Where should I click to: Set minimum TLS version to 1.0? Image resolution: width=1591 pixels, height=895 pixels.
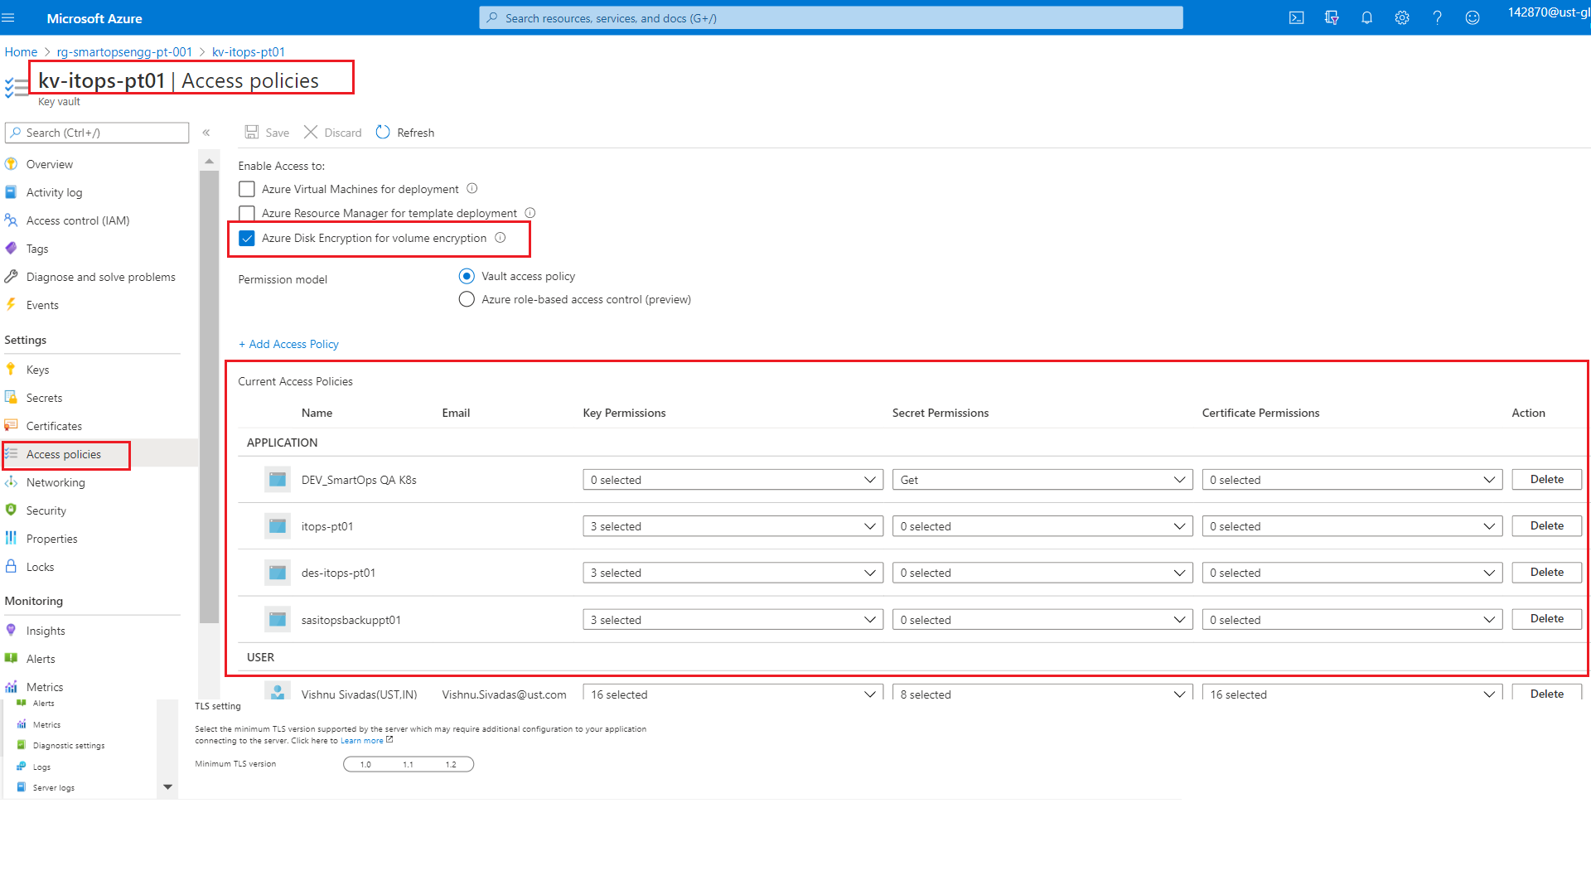(365, 764)
